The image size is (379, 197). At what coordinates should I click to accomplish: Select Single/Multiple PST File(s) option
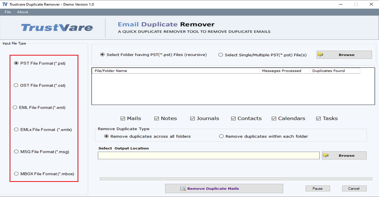point(221,55)
